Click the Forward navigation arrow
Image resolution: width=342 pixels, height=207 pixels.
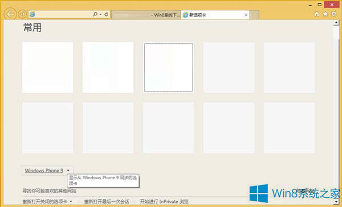click(22, 14)
